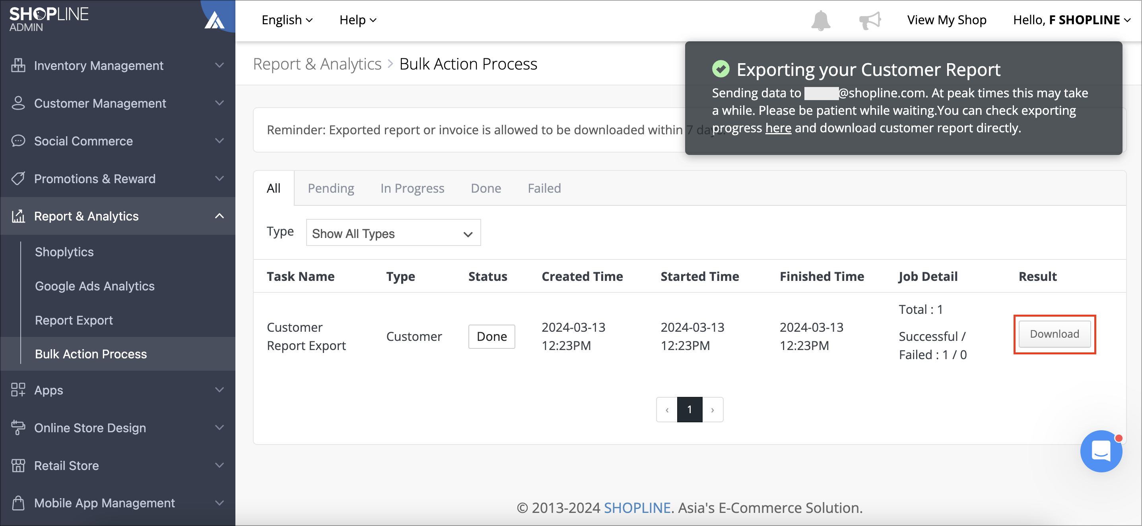
Task: Click the Bulk Action Process page title
Action: point(468,64)
